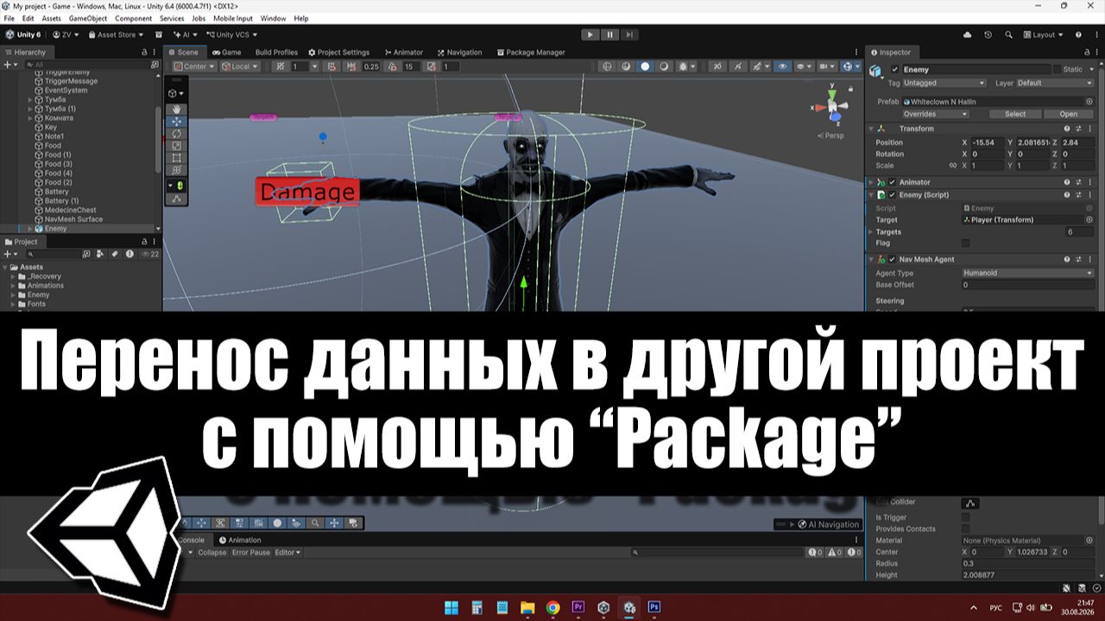1105x621 pixels.
Task: Disable the Nav Mesh Agent checkbox
Action: point(892,259)
